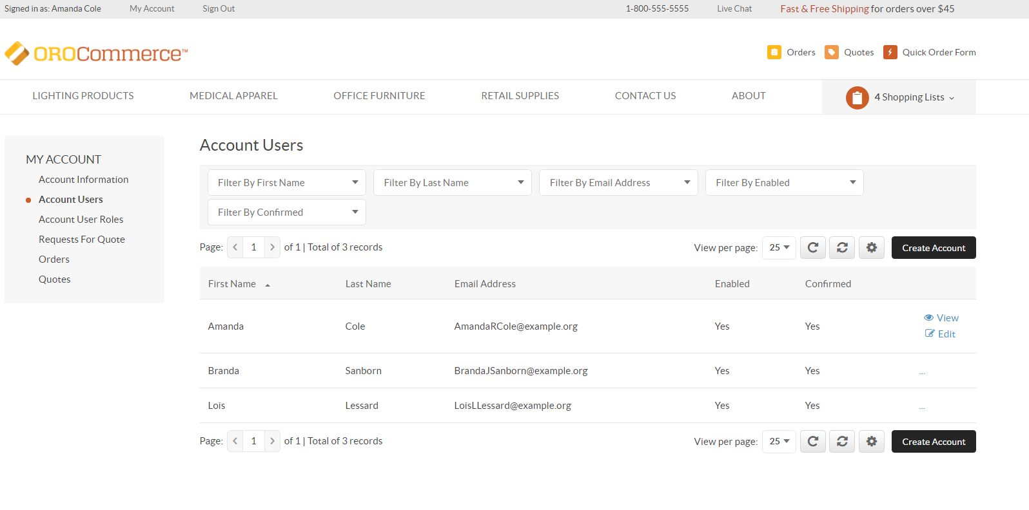The width and height of the screenshot is (1029, 510).
Task: Click the shopping lists clipboard icon
Action: [x=857, y=98]
